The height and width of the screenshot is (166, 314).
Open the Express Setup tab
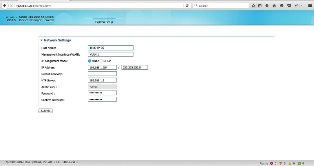click(x=104, y=22)
